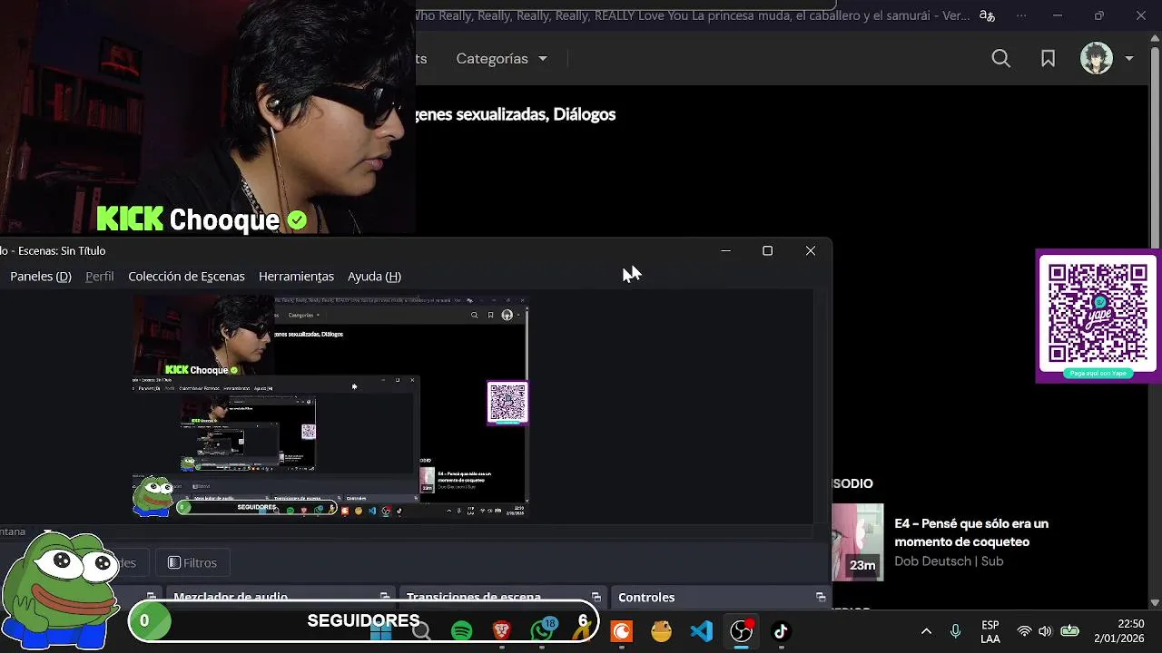
Task: Switch the ESP LAA input language
Action: (x=990, y=632)
